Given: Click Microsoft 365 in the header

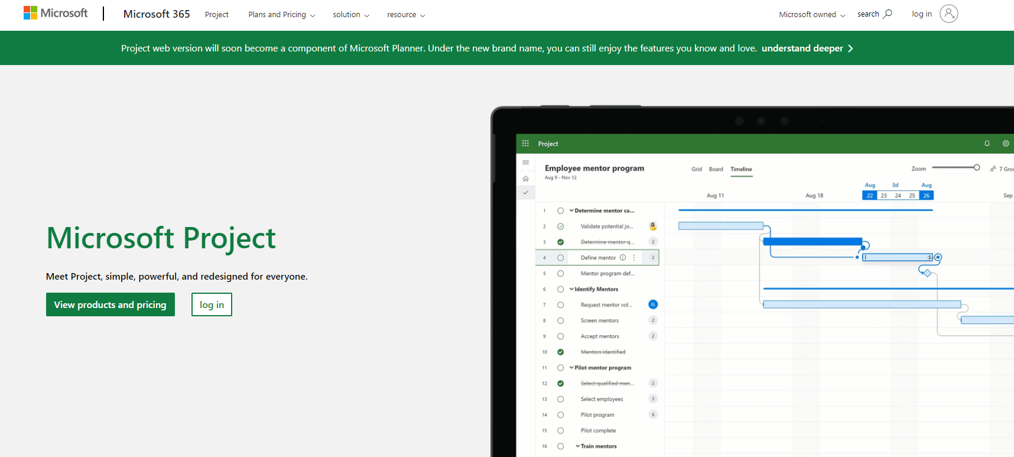Looking at the screenshot, I should pyautogui.click(x=157, y=14).
